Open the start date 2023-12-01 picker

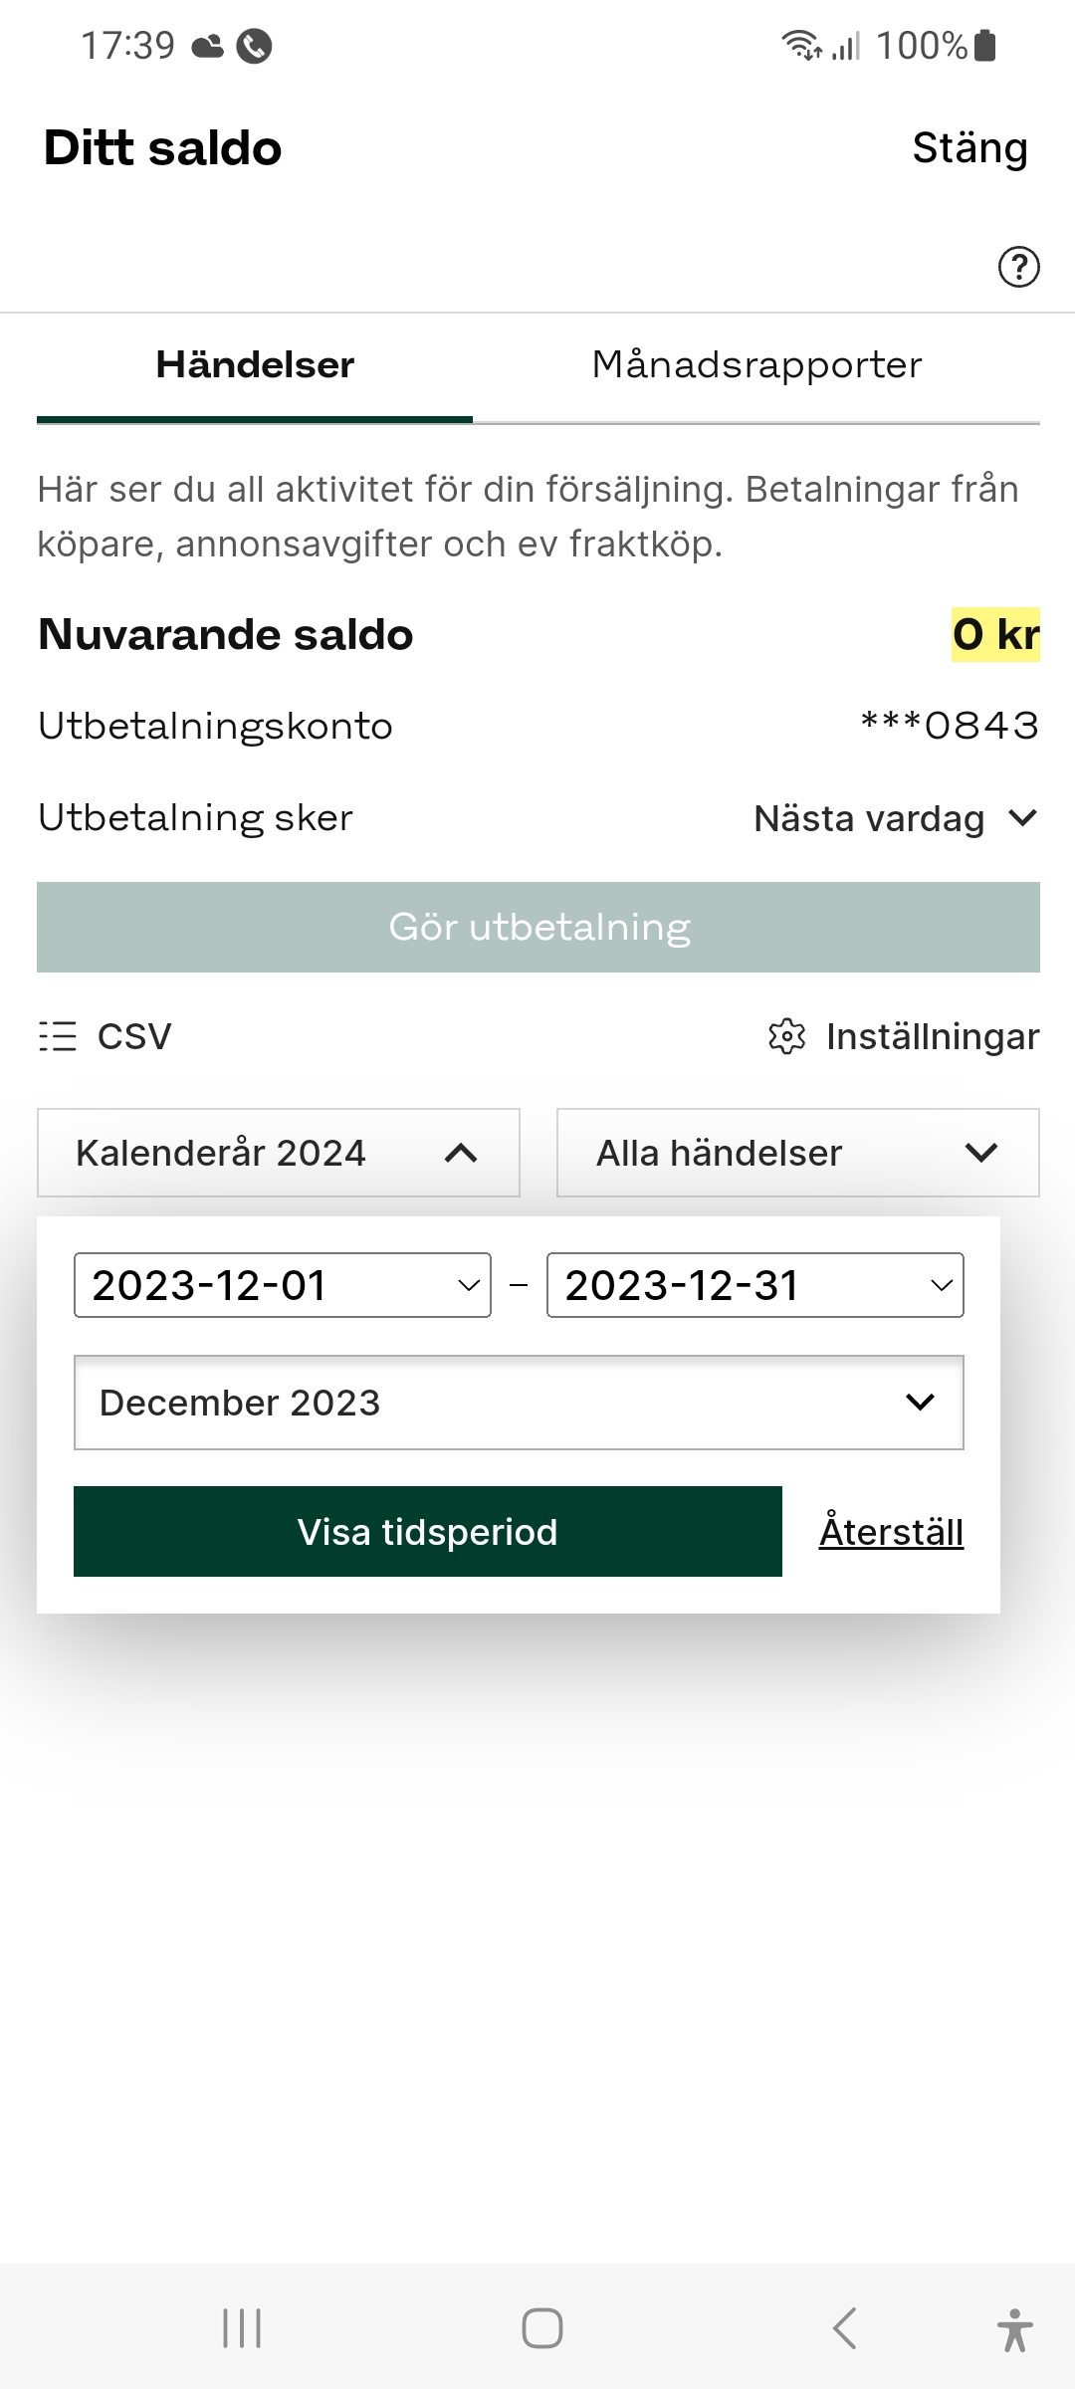pos(283,1285)
